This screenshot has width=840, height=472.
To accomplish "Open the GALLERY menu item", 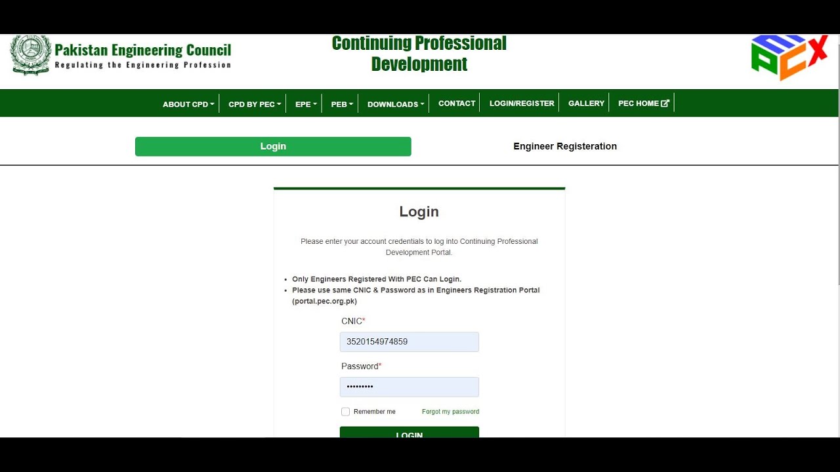I will click(x=586, y=103).
